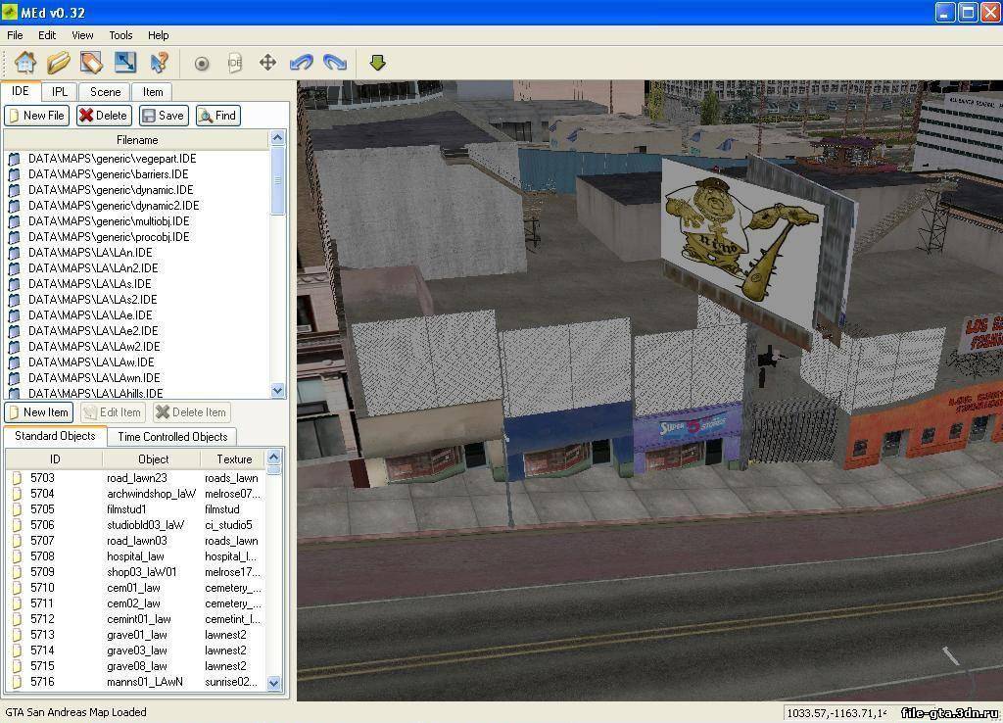
Task: Click the green down arrow icon
Action: pyautogui.click(x=377, y=63)
